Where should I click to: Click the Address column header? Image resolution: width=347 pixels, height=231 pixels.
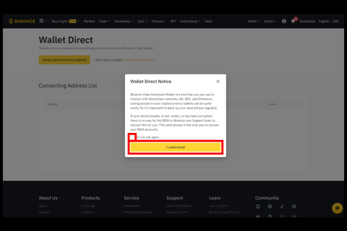click(53, 104)
